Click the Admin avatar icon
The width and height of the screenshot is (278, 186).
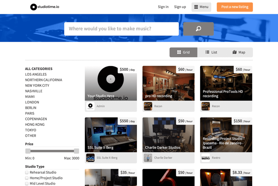pos(90,106)
